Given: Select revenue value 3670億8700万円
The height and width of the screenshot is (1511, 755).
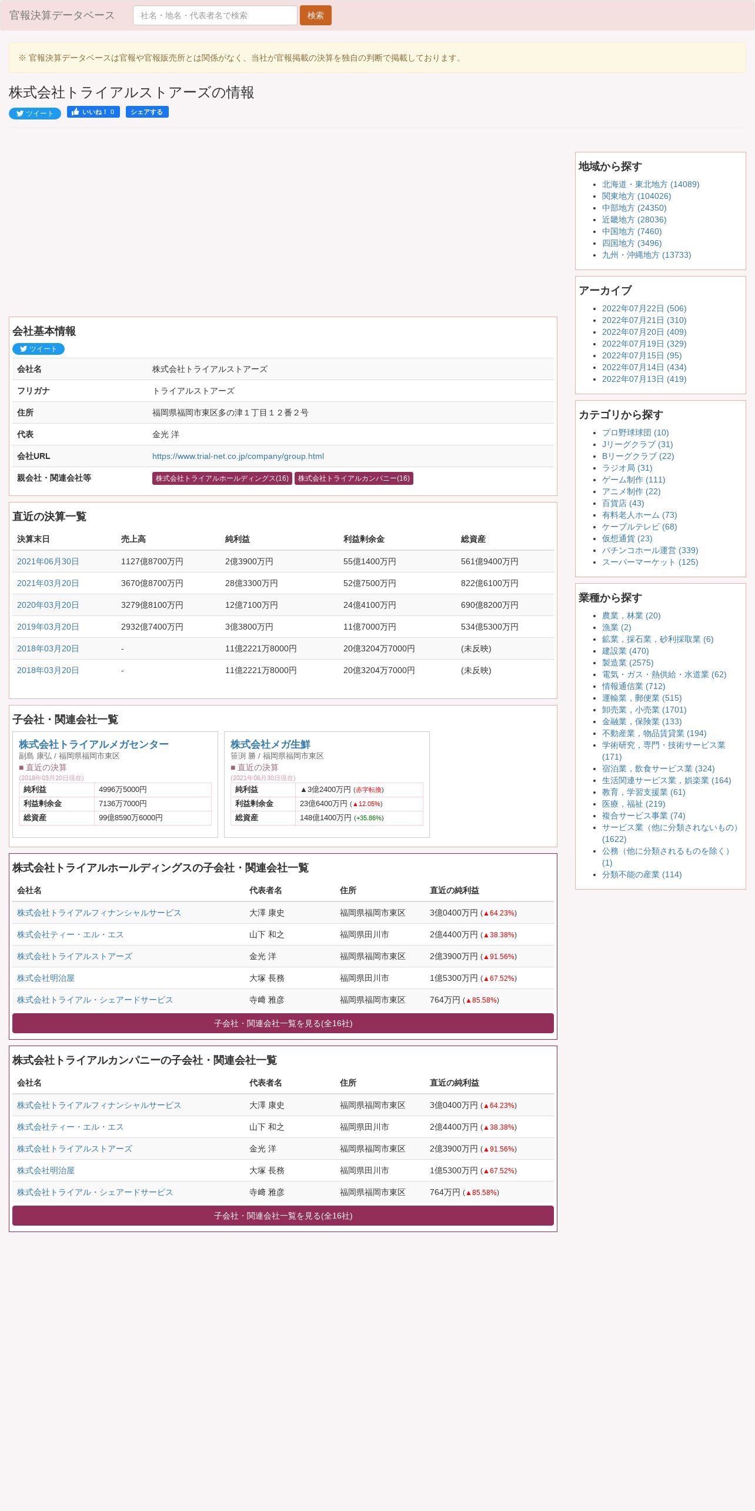Looking at the screenshot, I should click(x=152, y=583).
